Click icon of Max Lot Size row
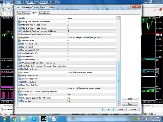 [x=19, y=101]
